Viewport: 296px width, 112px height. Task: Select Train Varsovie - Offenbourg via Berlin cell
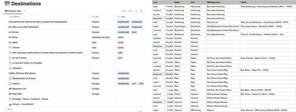[268, 110]
